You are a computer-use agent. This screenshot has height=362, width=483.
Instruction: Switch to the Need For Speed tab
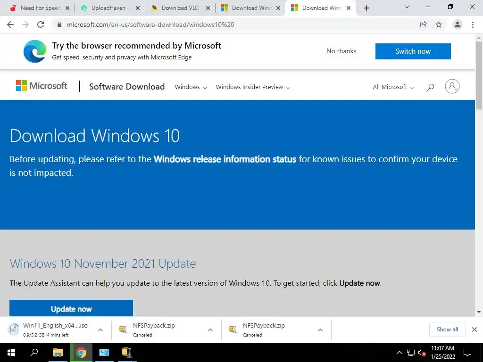pyautogui.click(x=40, y=8)
